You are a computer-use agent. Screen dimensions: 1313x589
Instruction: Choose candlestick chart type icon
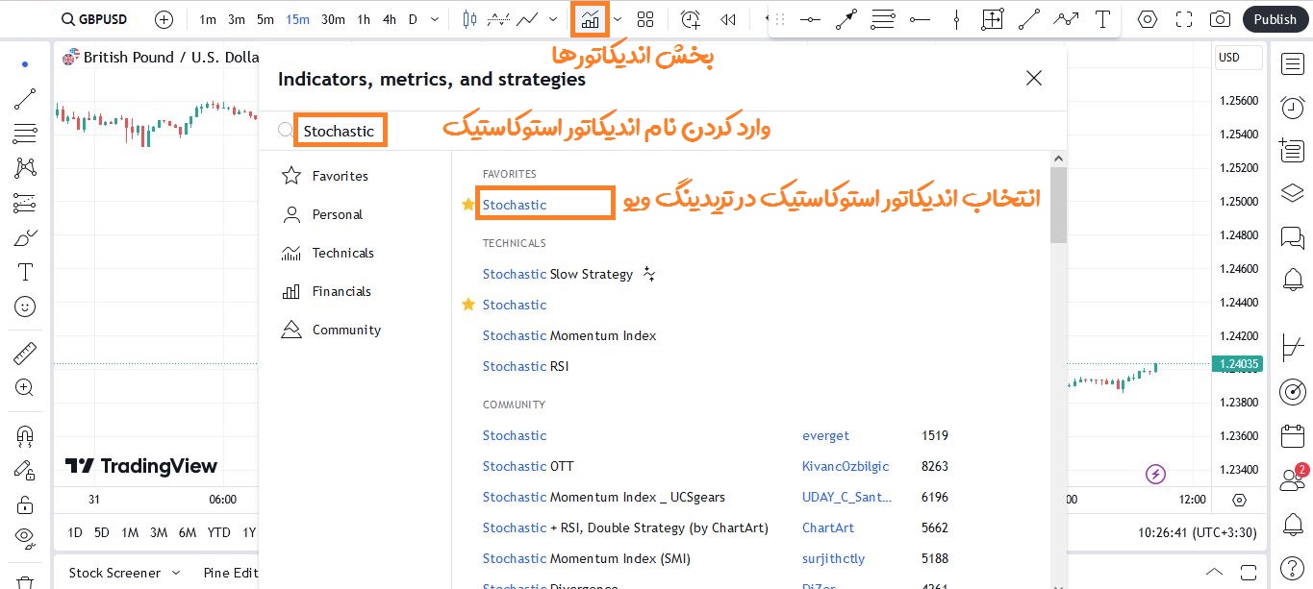tap(469, 19)
